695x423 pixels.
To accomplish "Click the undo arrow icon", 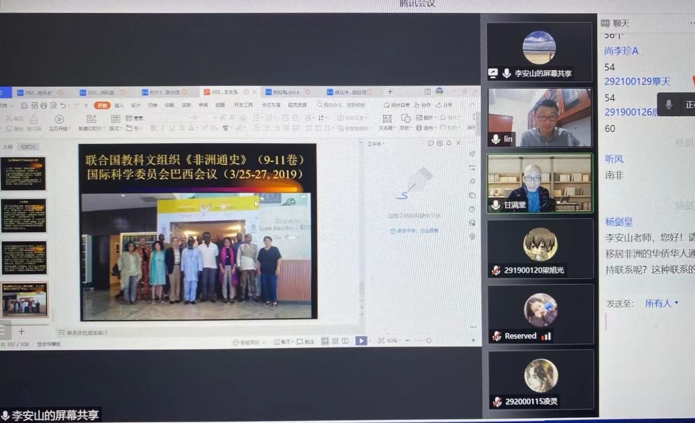I will (x=63, y=105).
